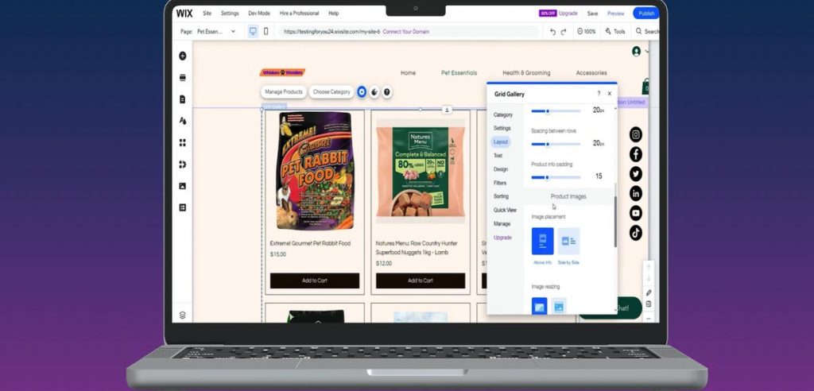Open the 100% zoom control
Viewport: 814px width, 391px height.
pos(585,31)
